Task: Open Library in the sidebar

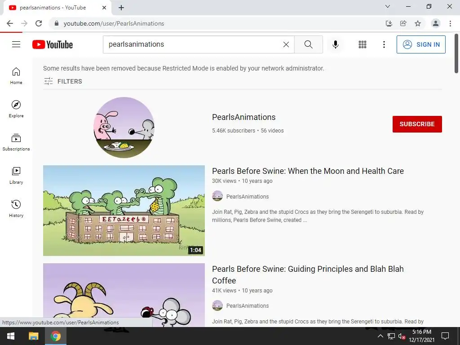Action: 16,176
